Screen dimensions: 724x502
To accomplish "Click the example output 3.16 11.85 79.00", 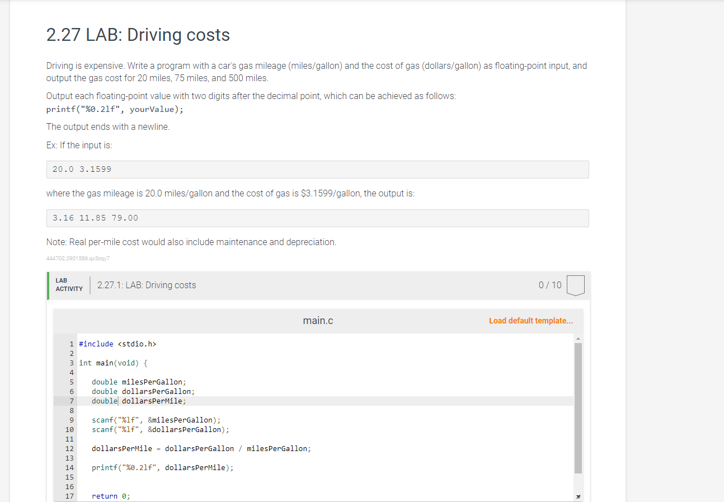I will click(317, 218).
